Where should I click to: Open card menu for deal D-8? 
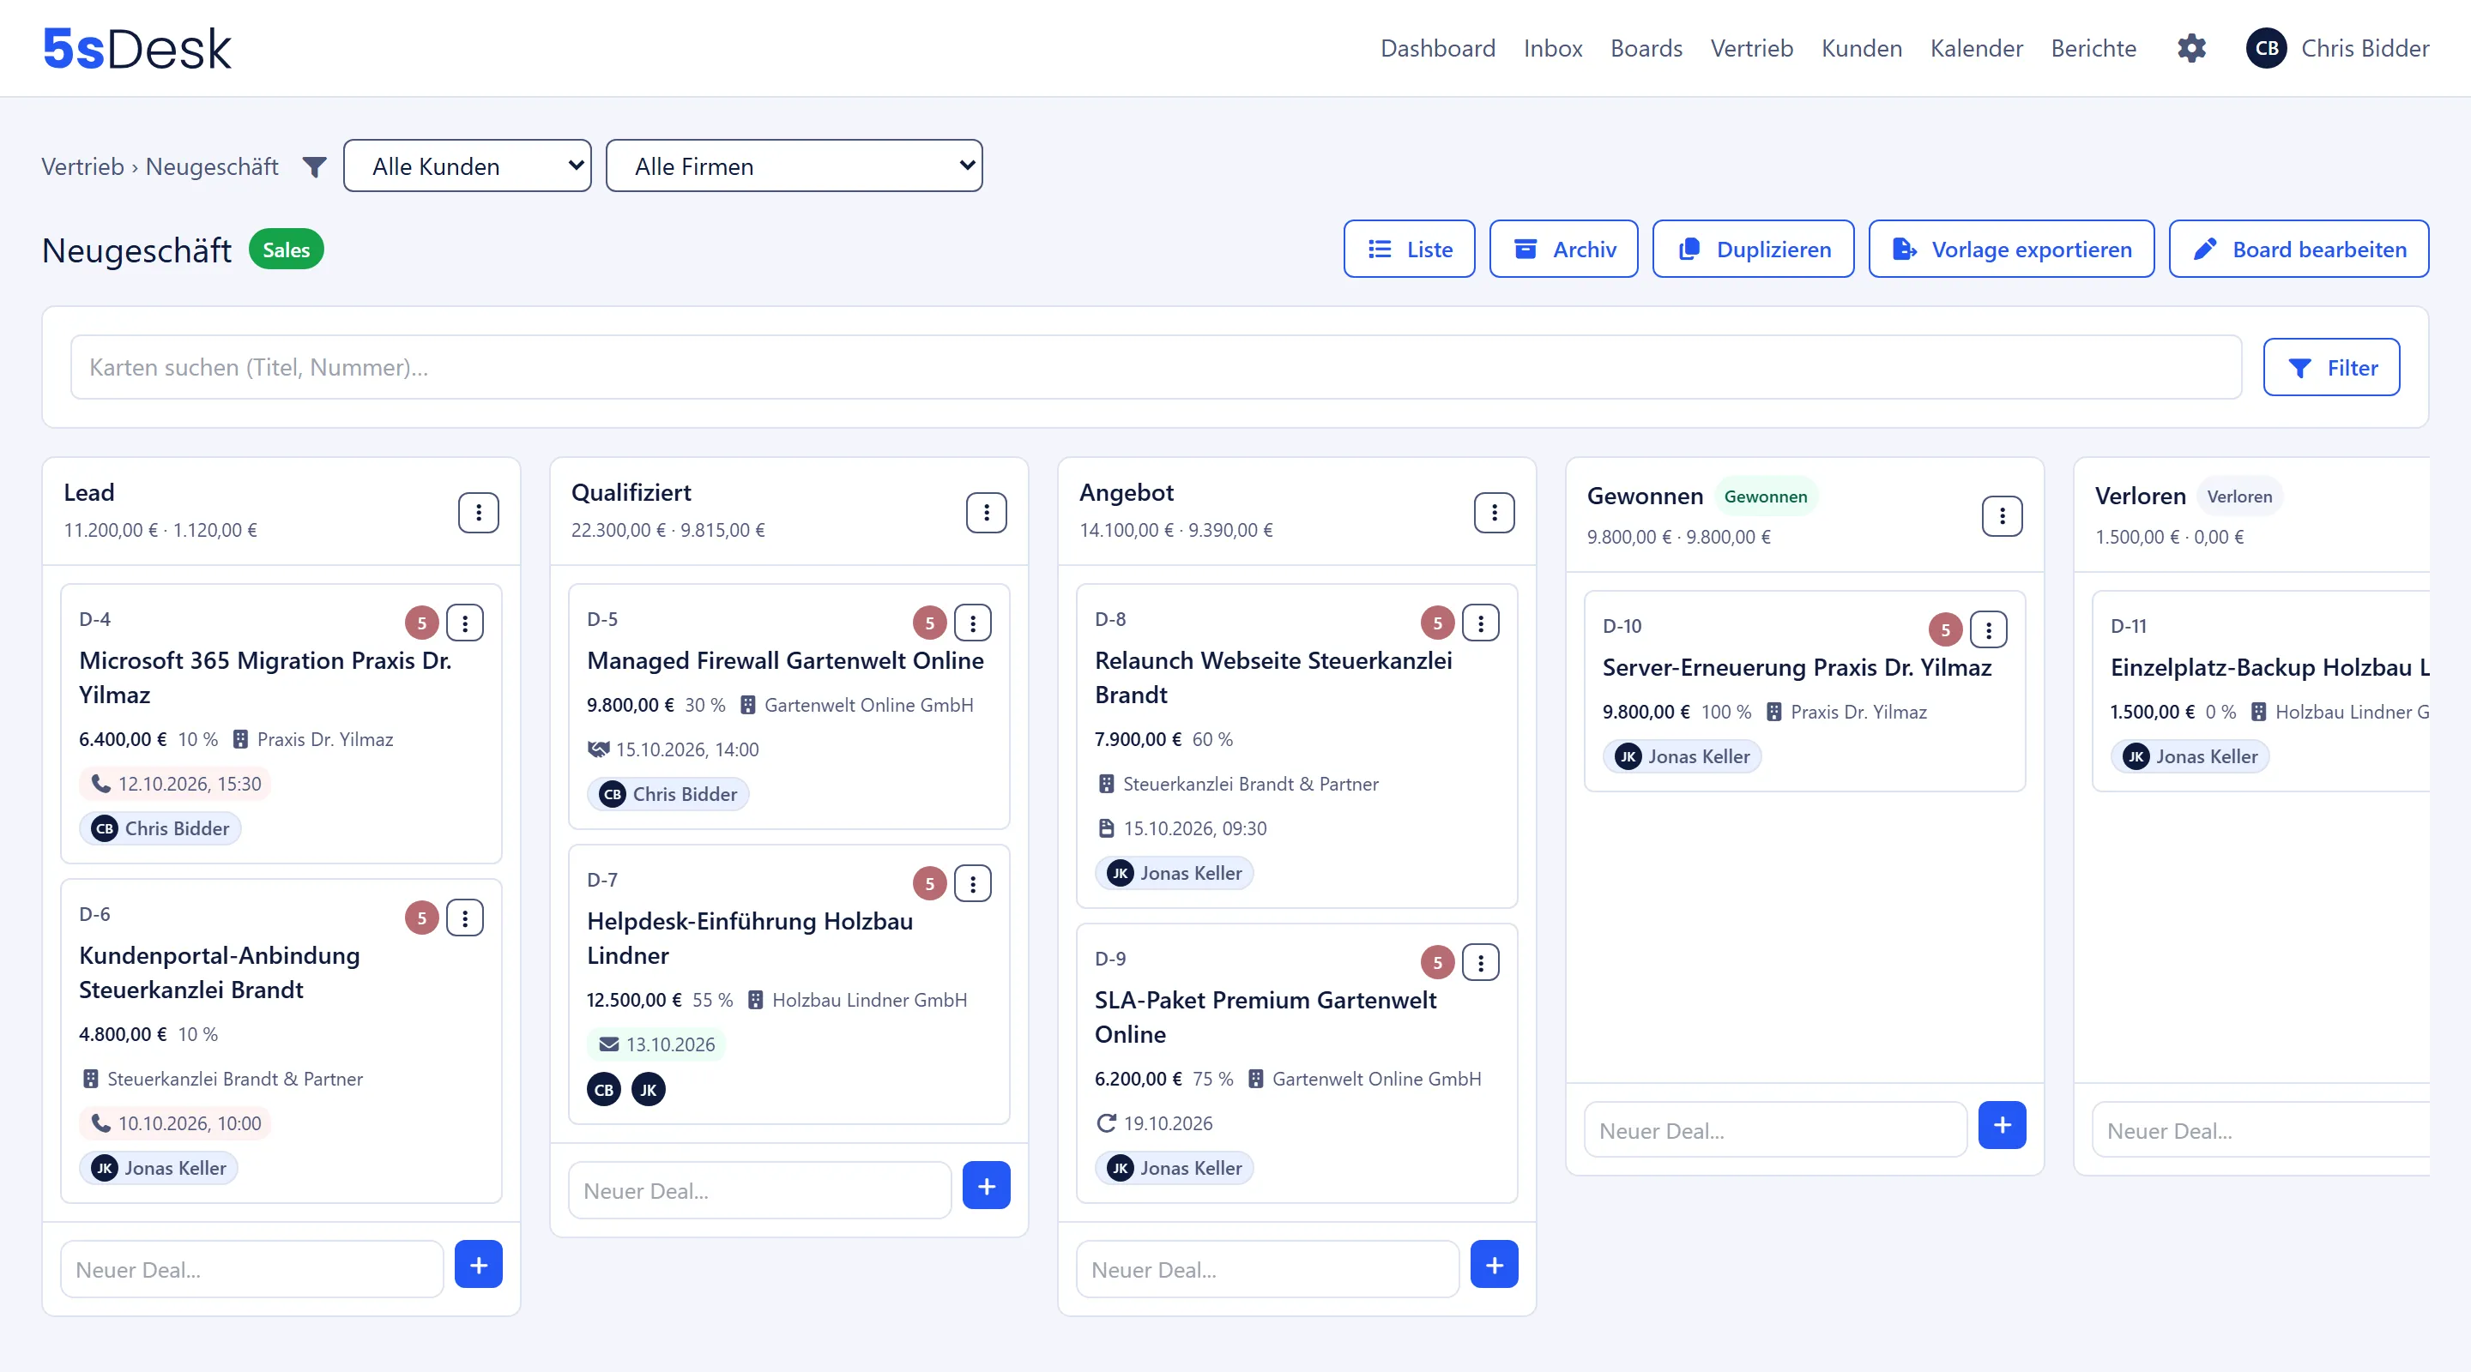coord(1481,623)
